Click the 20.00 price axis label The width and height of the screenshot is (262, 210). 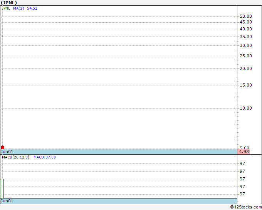[x=246, y=68]
